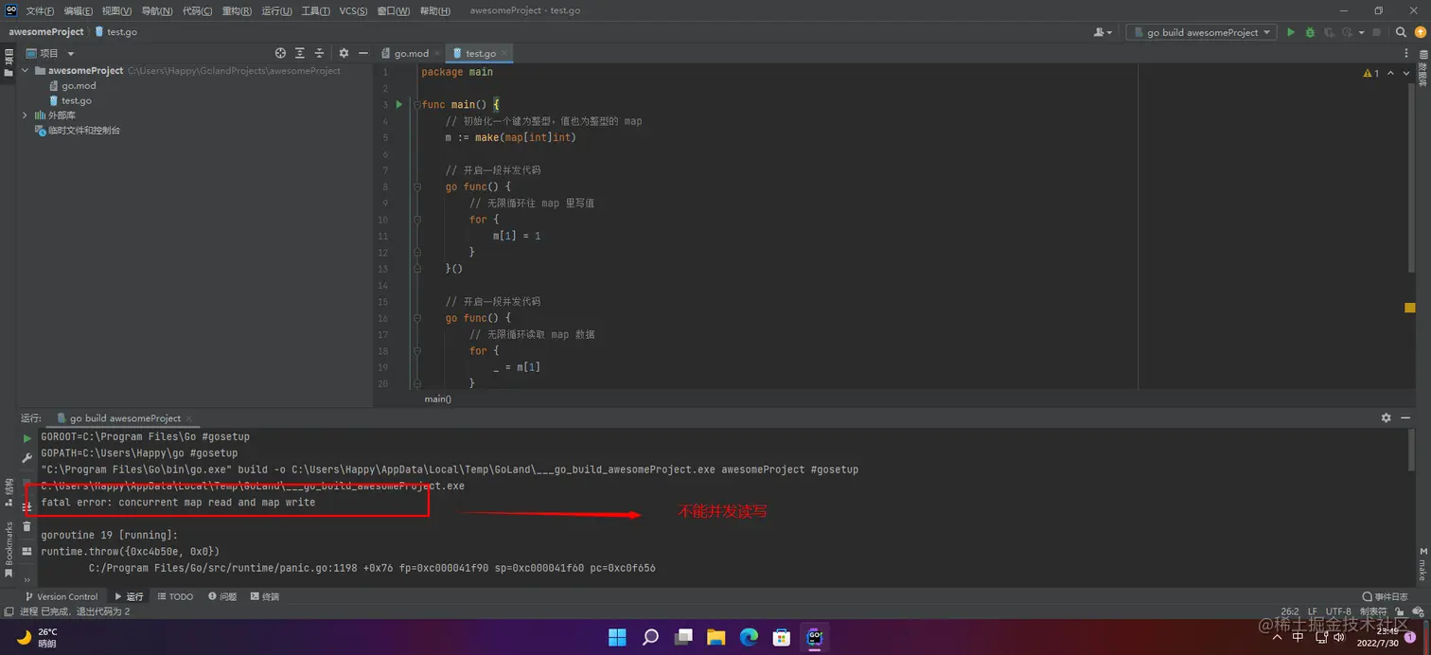The width and height of the screenshot is (1431, 655).
Task: Click yellow warning marker on editor scrollbar
Action: pos(1409,308)
